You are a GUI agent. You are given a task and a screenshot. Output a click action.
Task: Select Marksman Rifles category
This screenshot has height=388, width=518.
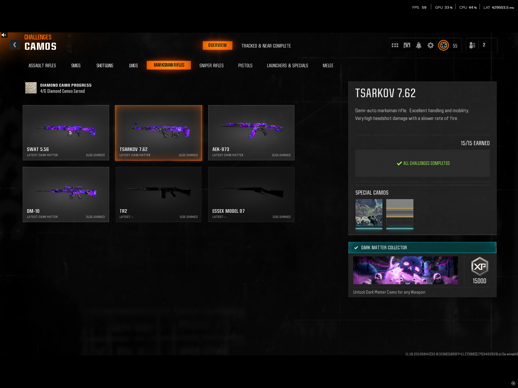[169, 65]
